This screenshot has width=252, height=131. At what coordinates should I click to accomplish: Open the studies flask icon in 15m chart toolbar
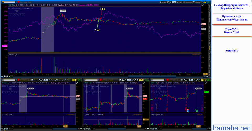coord(138,80)
